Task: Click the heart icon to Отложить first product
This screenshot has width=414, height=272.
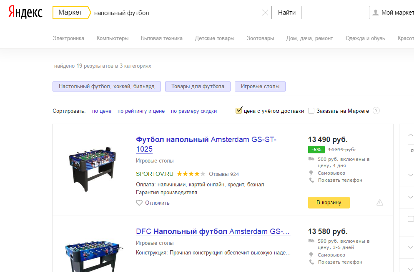Action: point(139,203)
